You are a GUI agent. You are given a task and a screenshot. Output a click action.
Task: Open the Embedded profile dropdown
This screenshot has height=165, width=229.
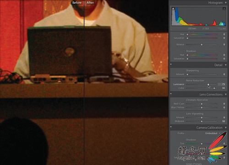point(213,133)
